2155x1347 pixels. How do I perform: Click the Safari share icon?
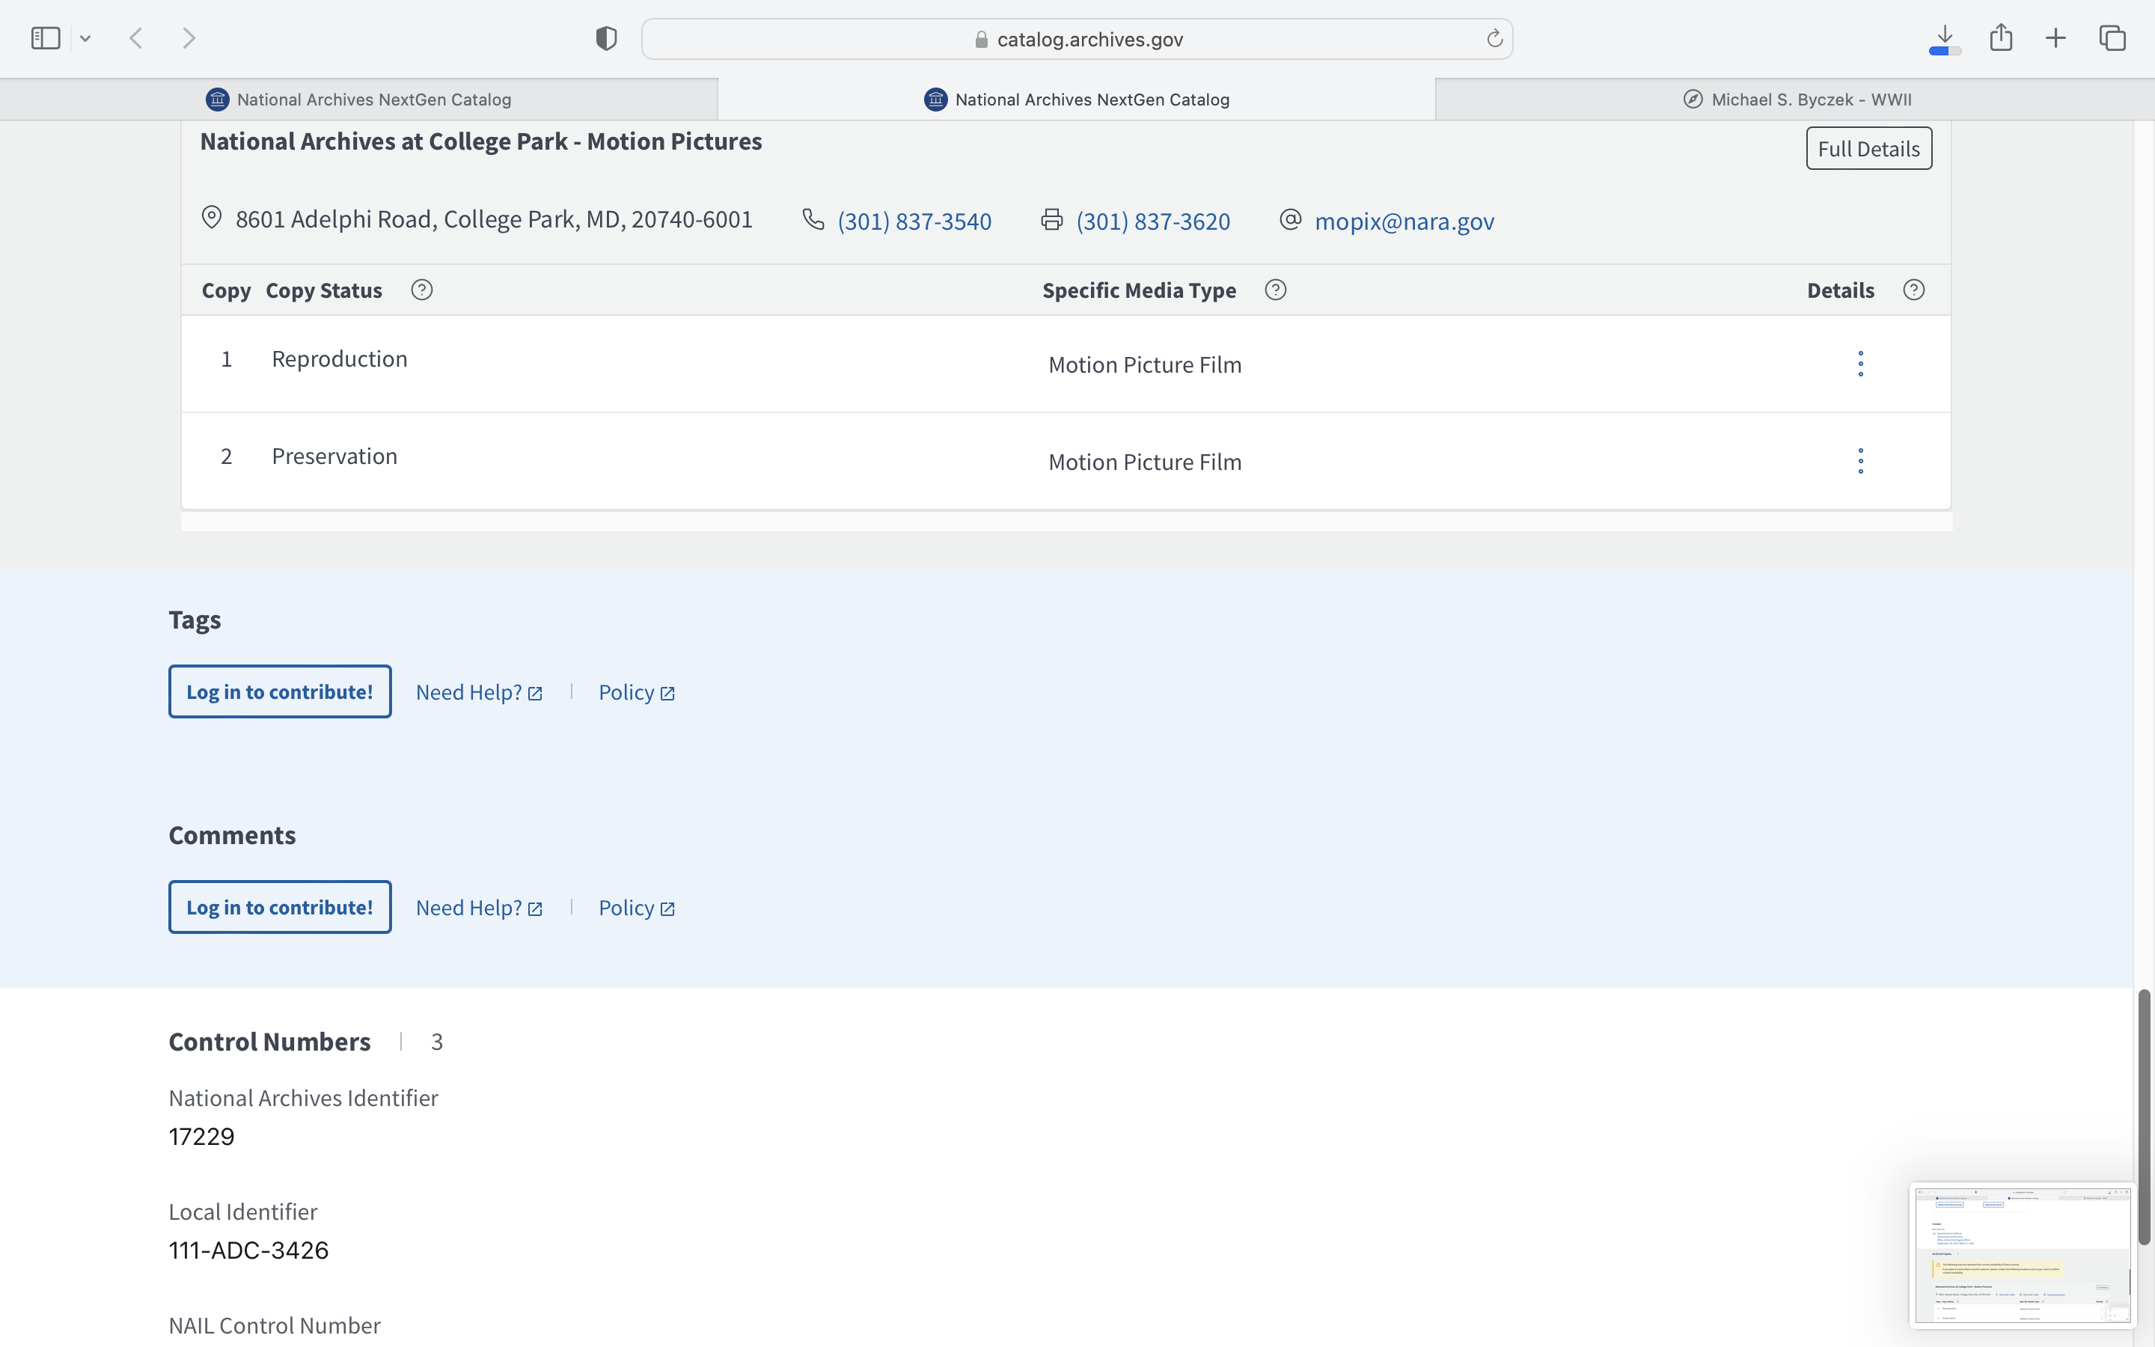tap(2001, 38)
